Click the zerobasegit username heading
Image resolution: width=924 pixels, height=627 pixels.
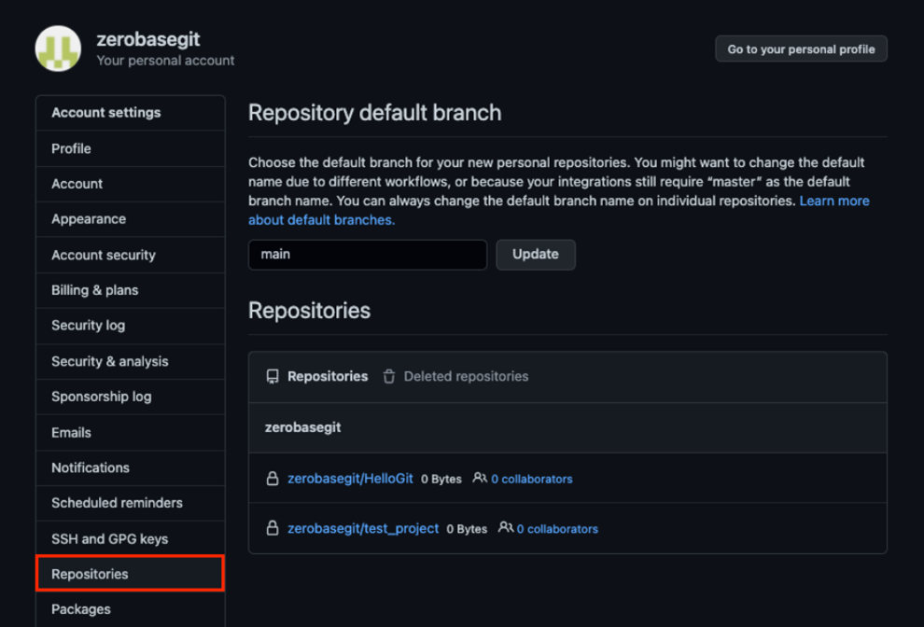coord(147,39)
